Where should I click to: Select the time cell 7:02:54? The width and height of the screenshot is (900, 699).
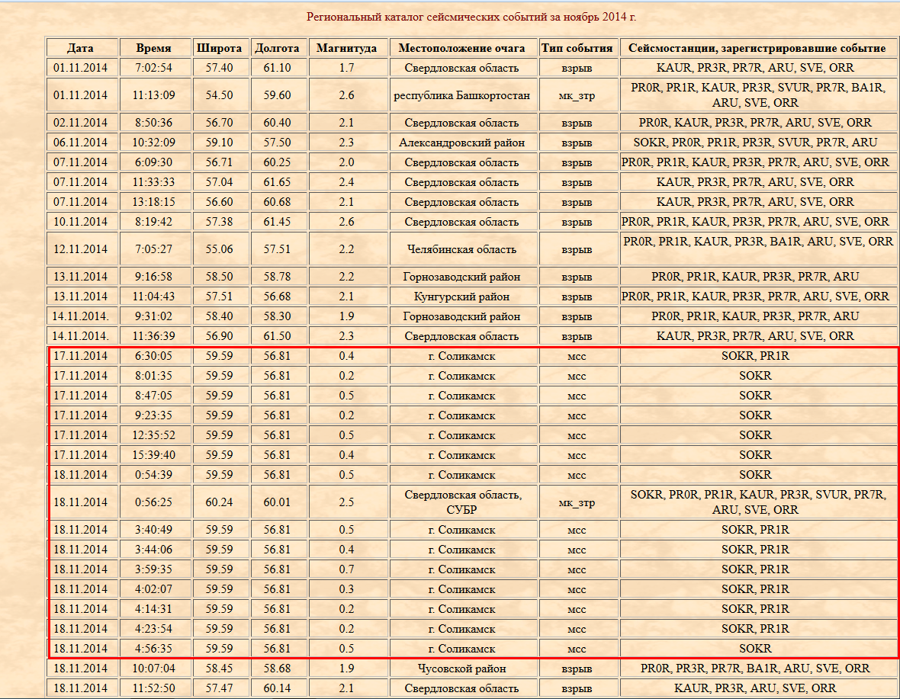click(153, 68)
